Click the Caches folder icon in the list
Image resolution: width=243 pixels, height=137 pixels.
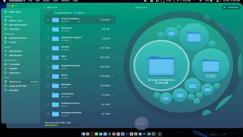[55, 48]
